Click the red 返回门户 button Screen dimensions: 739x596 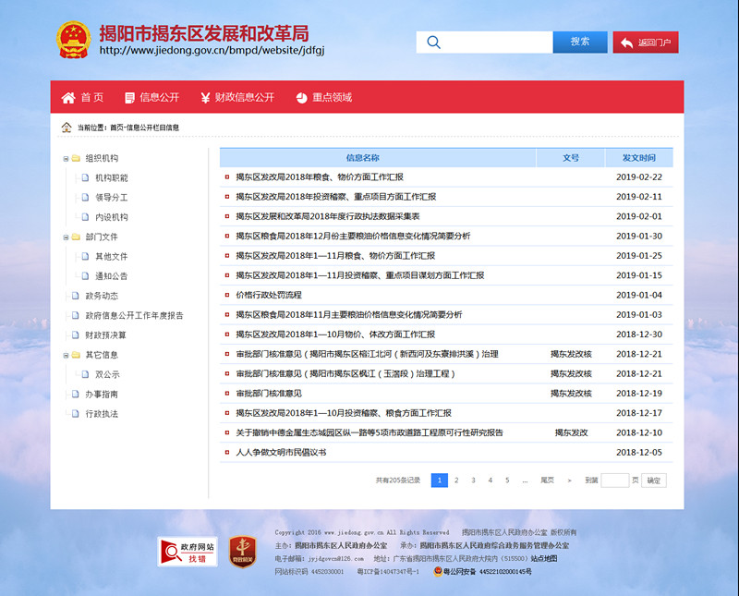click(646, 43)
